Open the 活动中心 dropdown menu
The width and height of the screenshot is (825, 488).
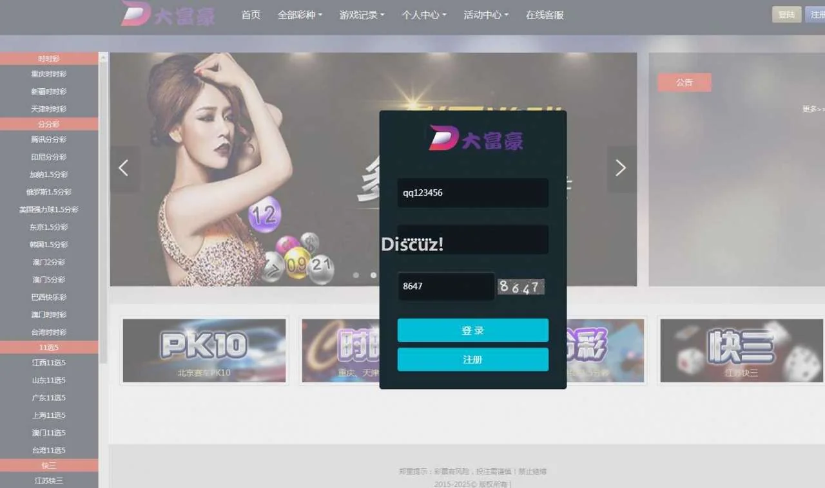coord(485,15)
